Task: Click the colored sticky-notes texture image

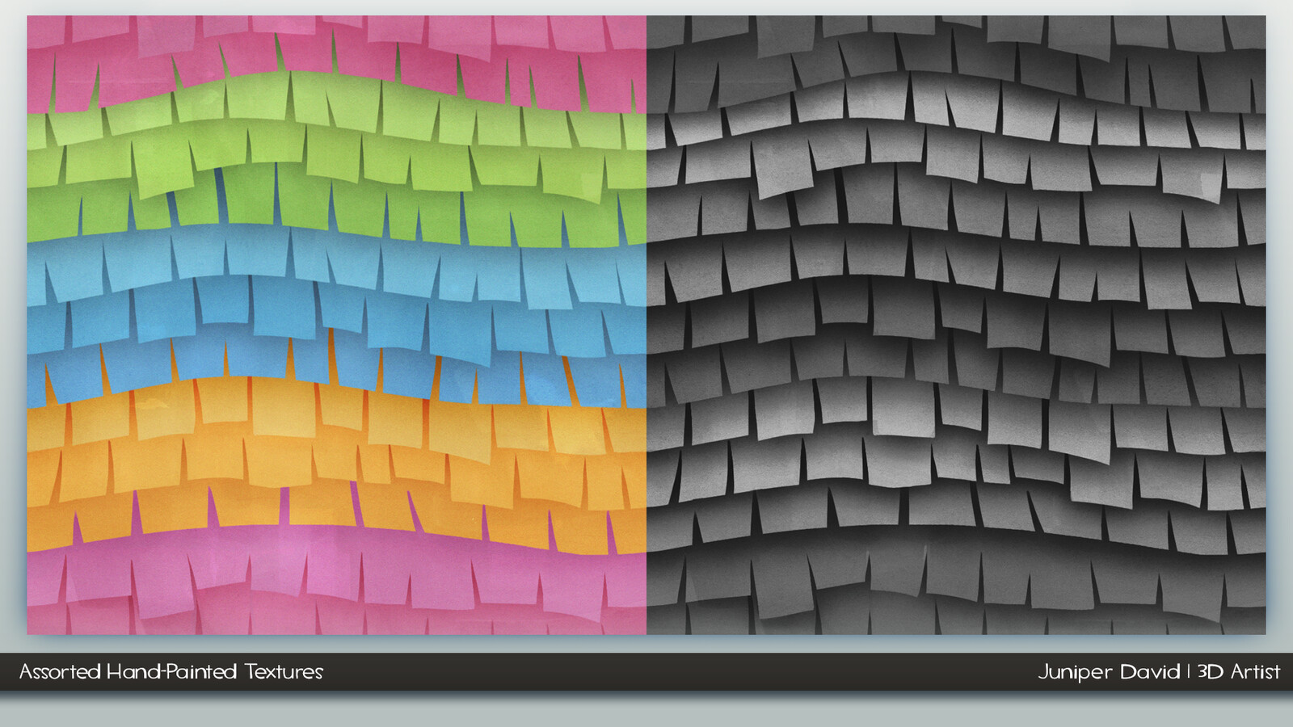Action: (337, 325)
